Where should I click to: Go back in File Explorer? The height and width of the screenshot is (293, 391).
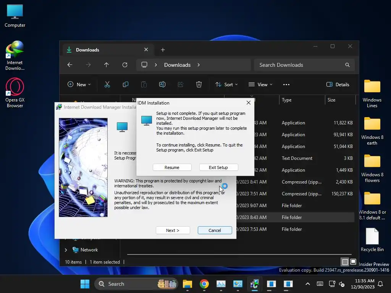[x=70, y=65]
